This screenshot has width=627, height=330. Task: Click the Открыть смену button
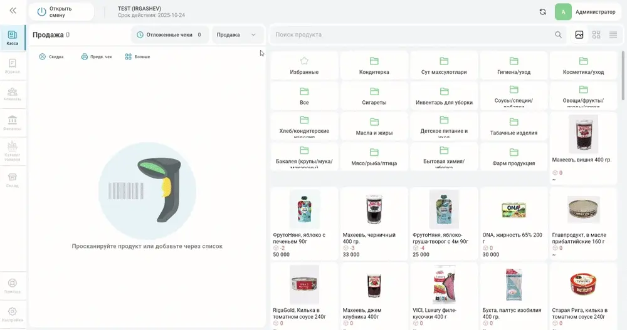pyautogui.click(x=61, y=12)
